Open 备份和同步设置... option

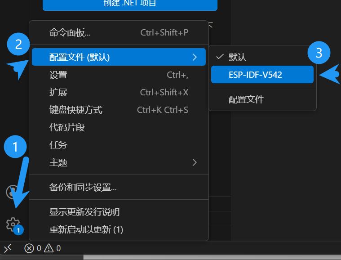119,187
